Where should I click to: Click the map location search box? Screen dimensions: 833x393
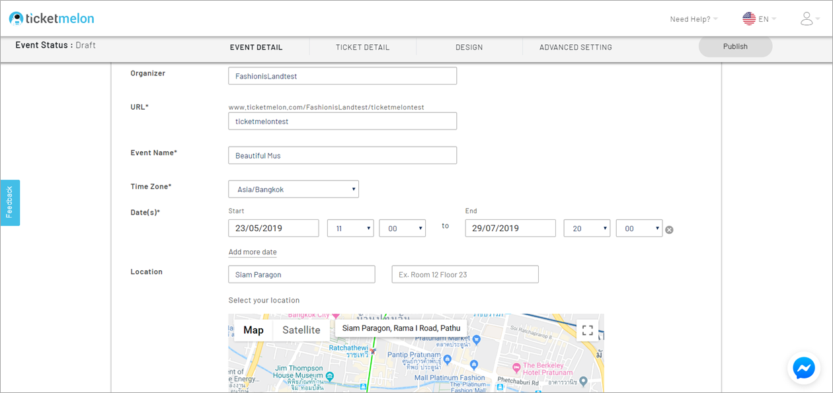(x=401, y=328)
